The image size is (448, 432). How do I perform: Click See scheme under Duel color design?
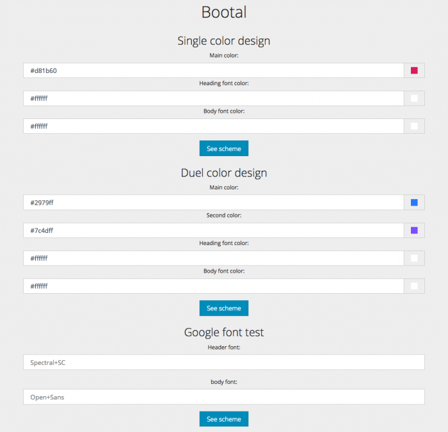coord(224,308)
